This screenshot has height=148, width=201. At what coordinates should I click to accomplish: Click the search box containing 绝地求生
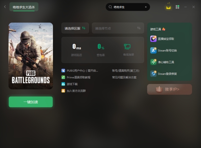pos(128,7)
